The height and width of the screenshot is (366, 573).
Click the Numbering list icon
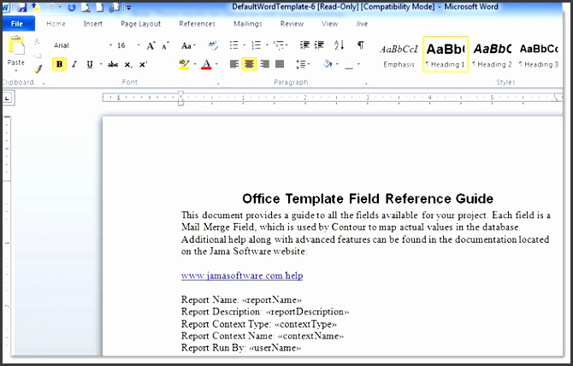click(x=257, y=45)
